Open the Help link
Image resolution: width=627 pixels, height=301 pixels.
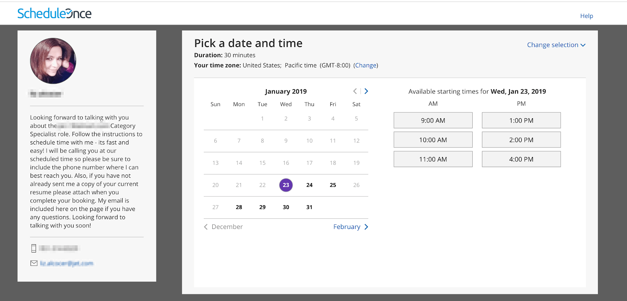tap(586, 16)
